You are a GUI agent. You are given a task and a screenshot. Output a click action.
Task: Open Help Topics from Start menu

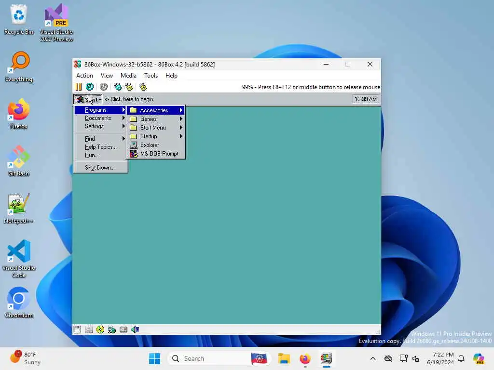coord(100,146)
